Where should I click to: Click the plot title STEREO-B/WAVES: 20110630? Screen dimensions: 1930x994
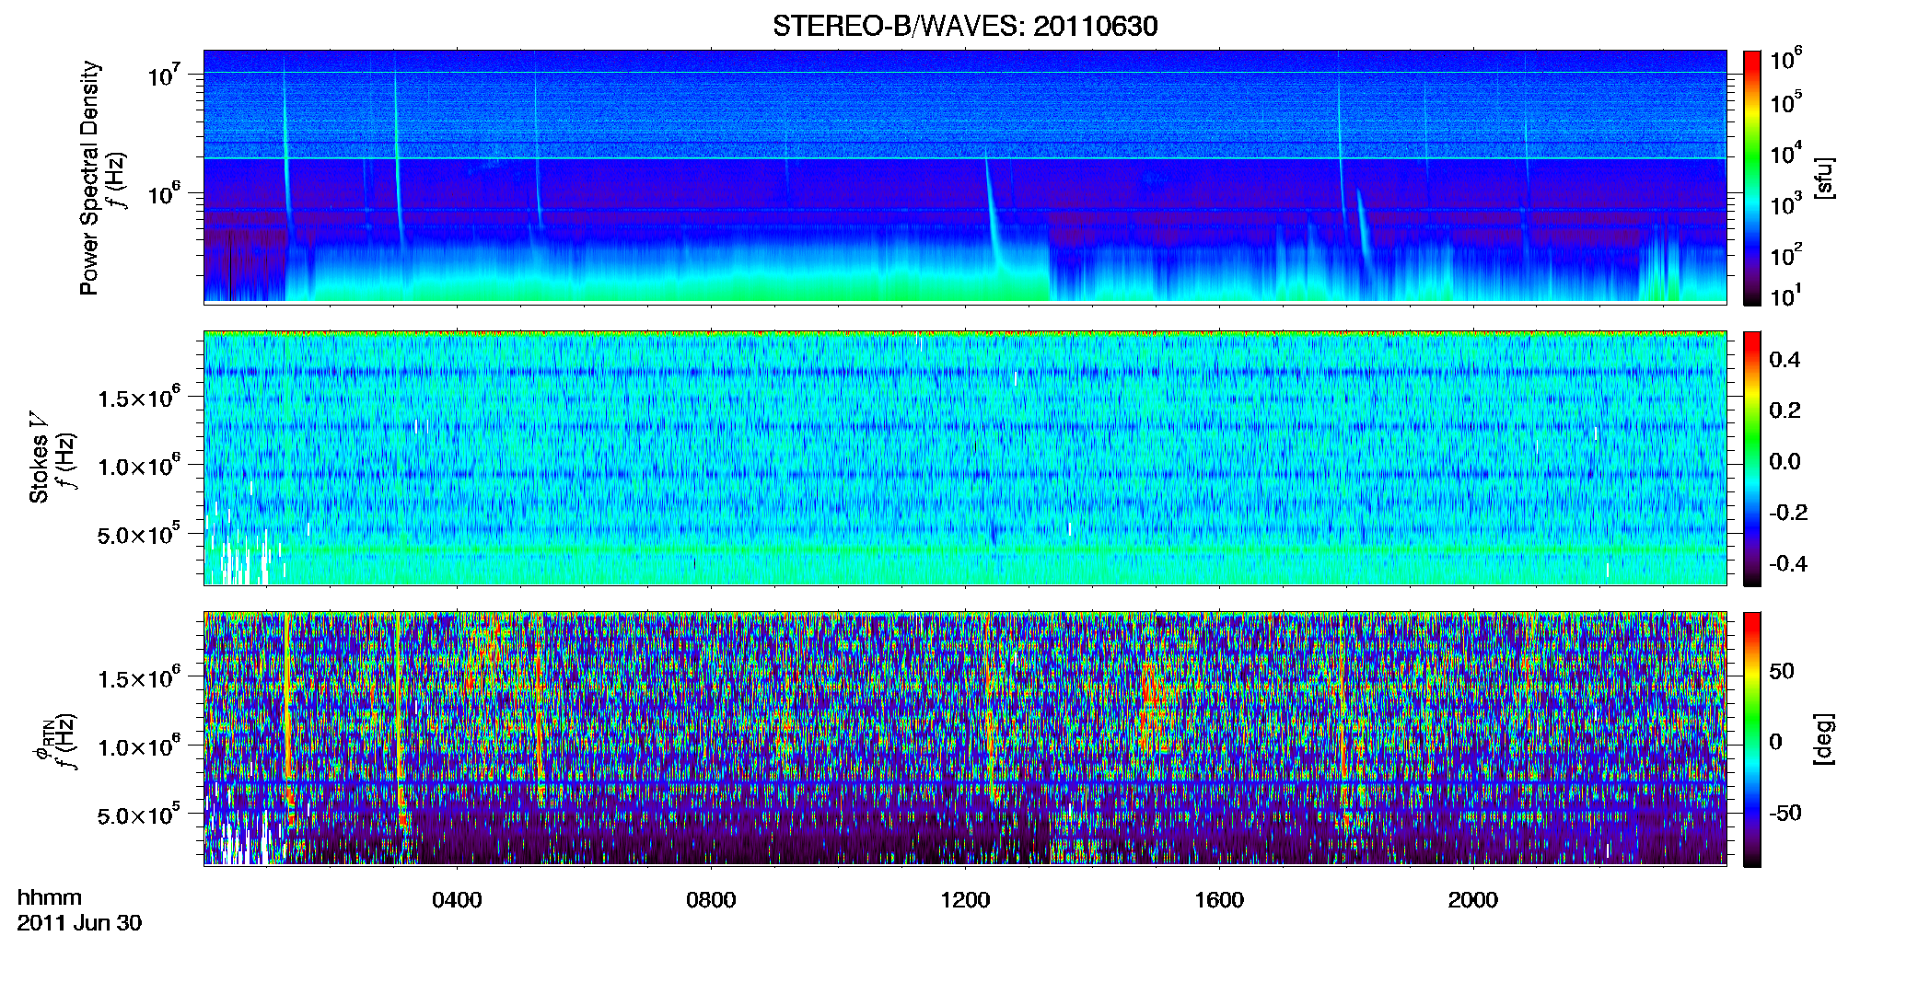[965, 26]
